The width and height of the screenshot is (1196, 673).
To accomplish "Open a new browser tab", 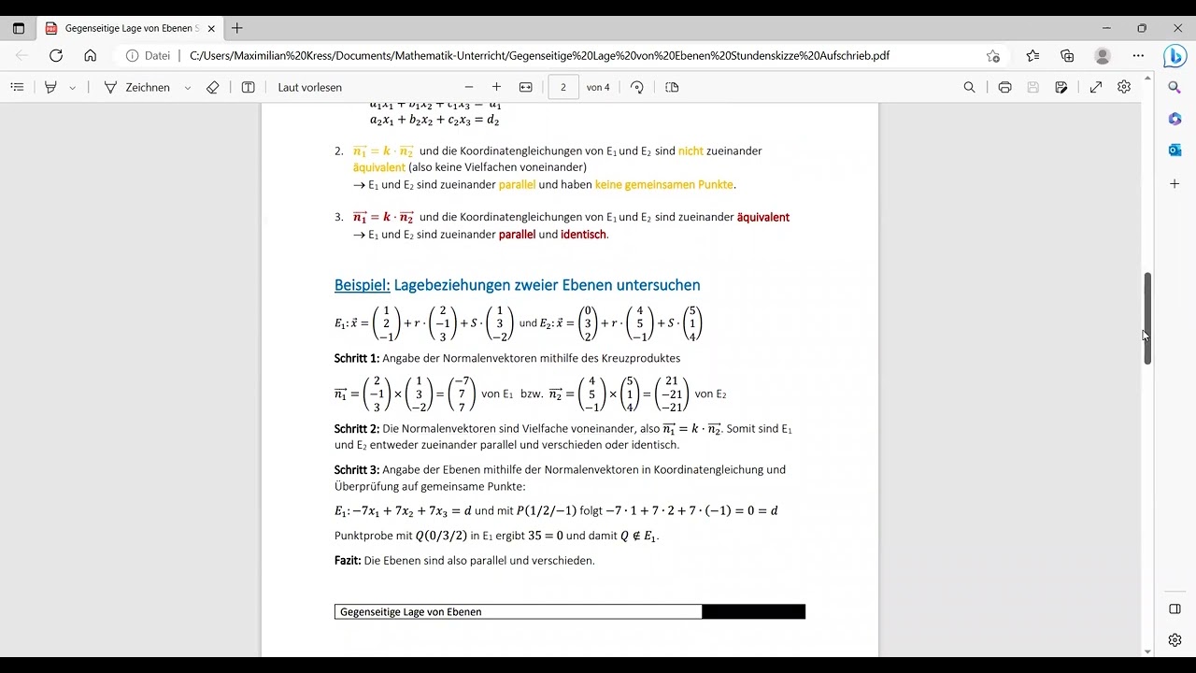I will [237, 28].
